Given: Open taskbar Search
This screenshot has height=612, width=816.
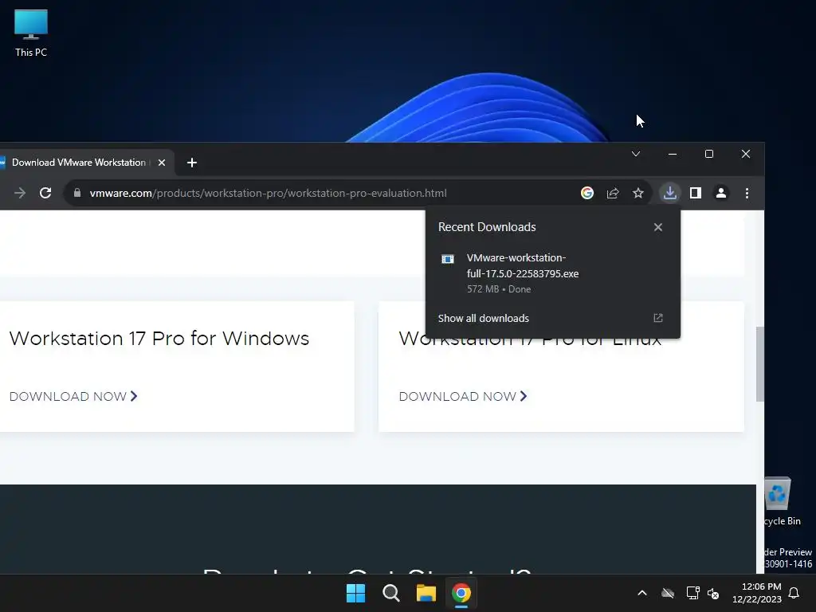Looking at the screenshot, I should (390, 593).
